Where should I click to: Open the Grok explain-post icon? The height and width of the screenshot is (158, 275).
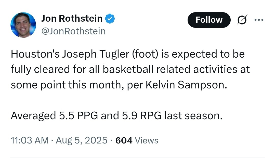coord(242,20)
